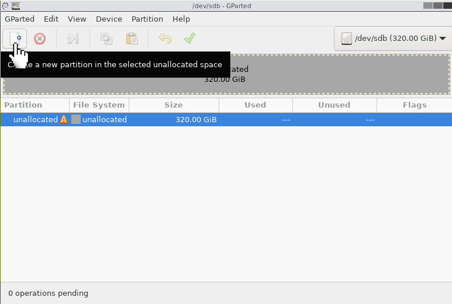
Task: Apply all operations with green checkmark
Action: point(189,38)
